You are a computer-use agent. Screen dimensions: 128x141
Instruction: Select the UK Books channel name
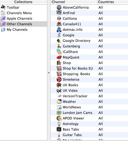point(70,85)
